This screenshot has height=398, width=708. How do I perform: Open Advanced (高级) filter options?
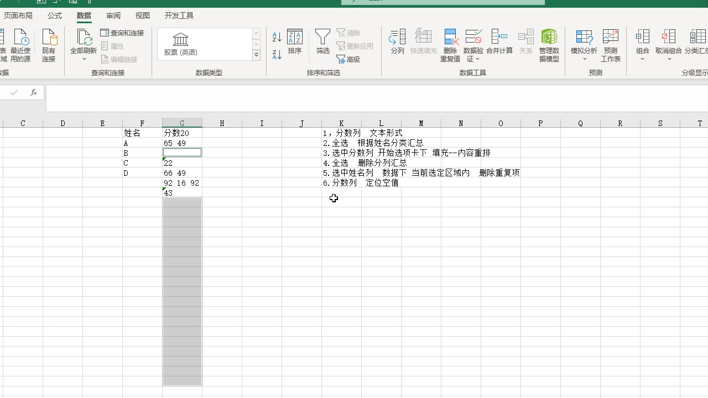pyautogui.click(x=348, y=60)
